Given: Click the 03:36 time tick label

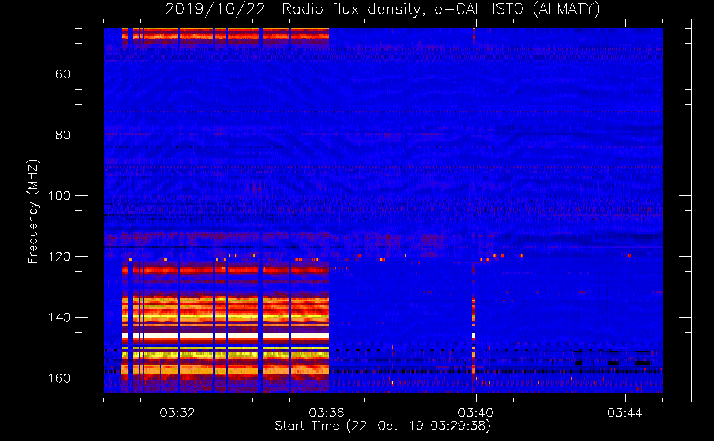Looking at the screenshot, I should (x=327, y=413).
